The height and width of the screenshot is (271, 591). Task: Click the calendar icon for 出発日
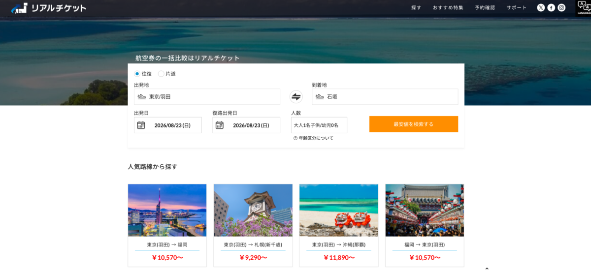(x=141, y=125)
